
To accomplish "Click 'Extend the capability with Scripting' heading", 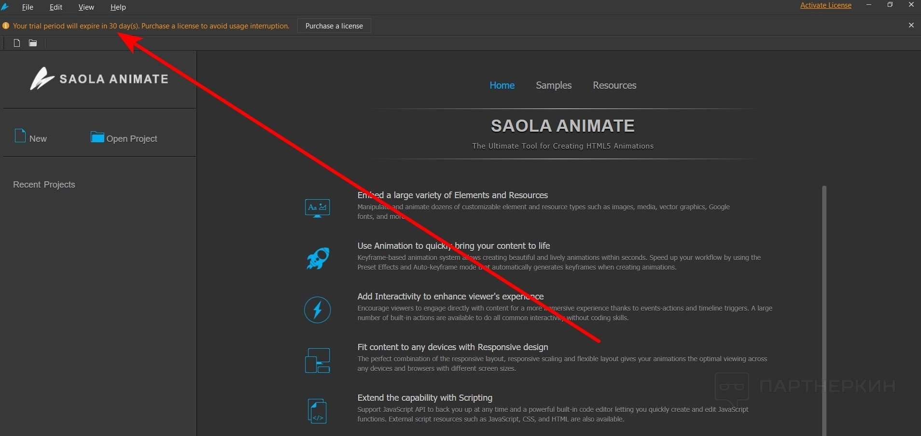I will click(x=425, y=398).
